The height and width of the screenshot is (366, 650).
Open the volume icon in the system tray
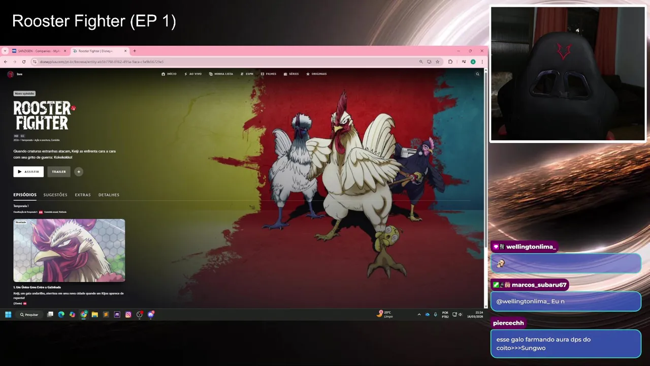(x=460, y=315)
